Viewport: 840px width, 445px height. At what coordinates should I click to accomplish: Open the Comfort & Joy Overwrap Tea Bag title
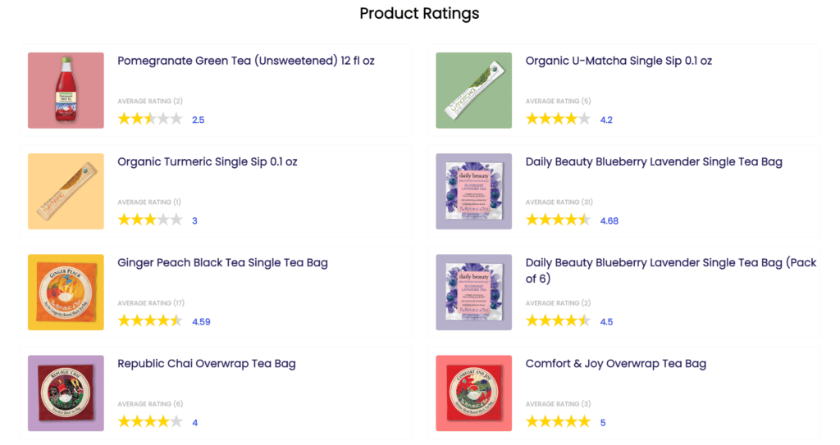[x=615, y=363]
